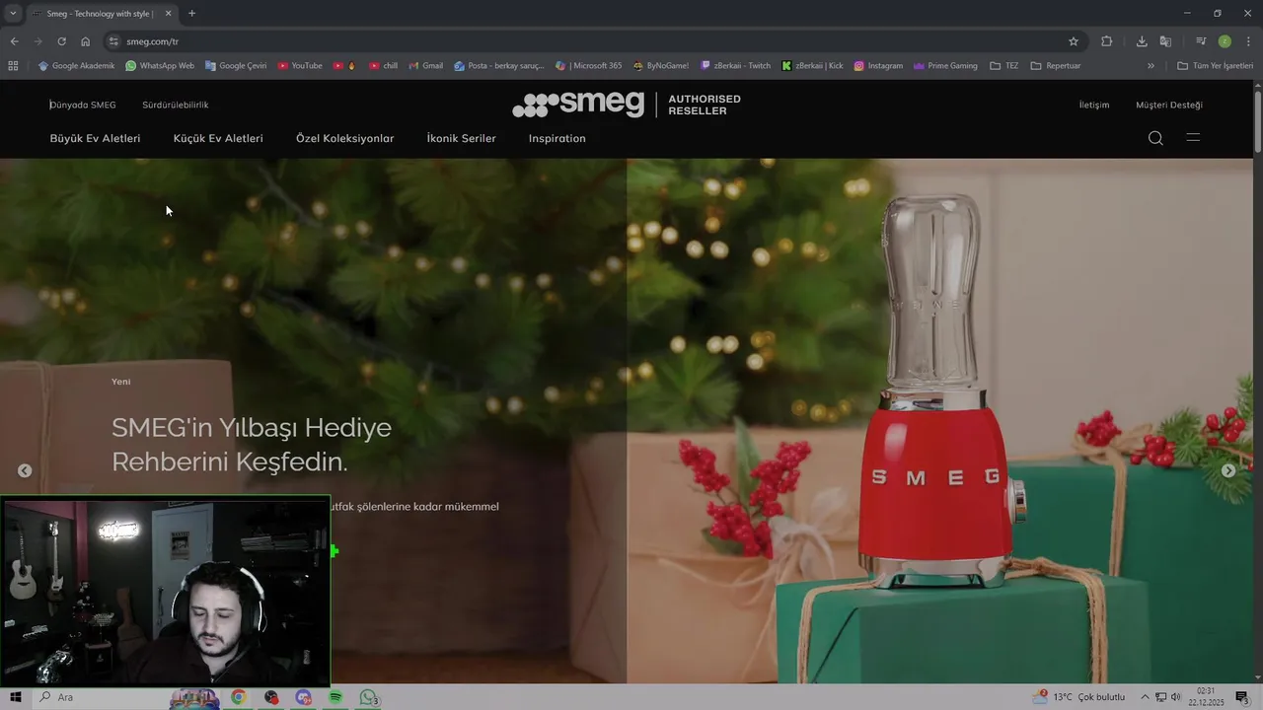Reload the page

61,41
